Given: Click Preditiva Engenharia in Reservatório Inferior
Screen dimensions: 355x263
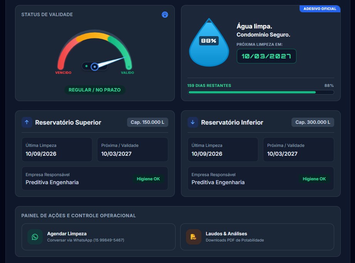Looking at the screenshot, I should click(x=218, y=182).
